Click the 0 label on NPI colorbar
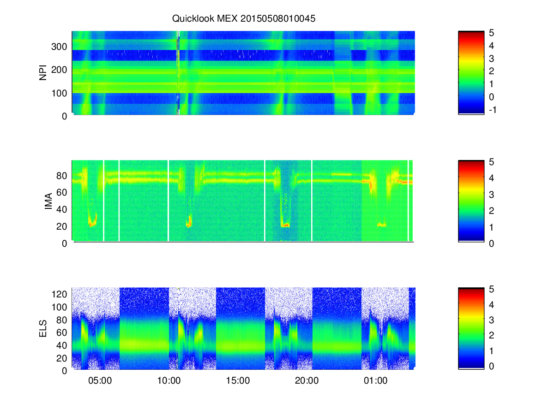This screenshot has height=415, width=554. pyautogui.click(x=492, y=97)
